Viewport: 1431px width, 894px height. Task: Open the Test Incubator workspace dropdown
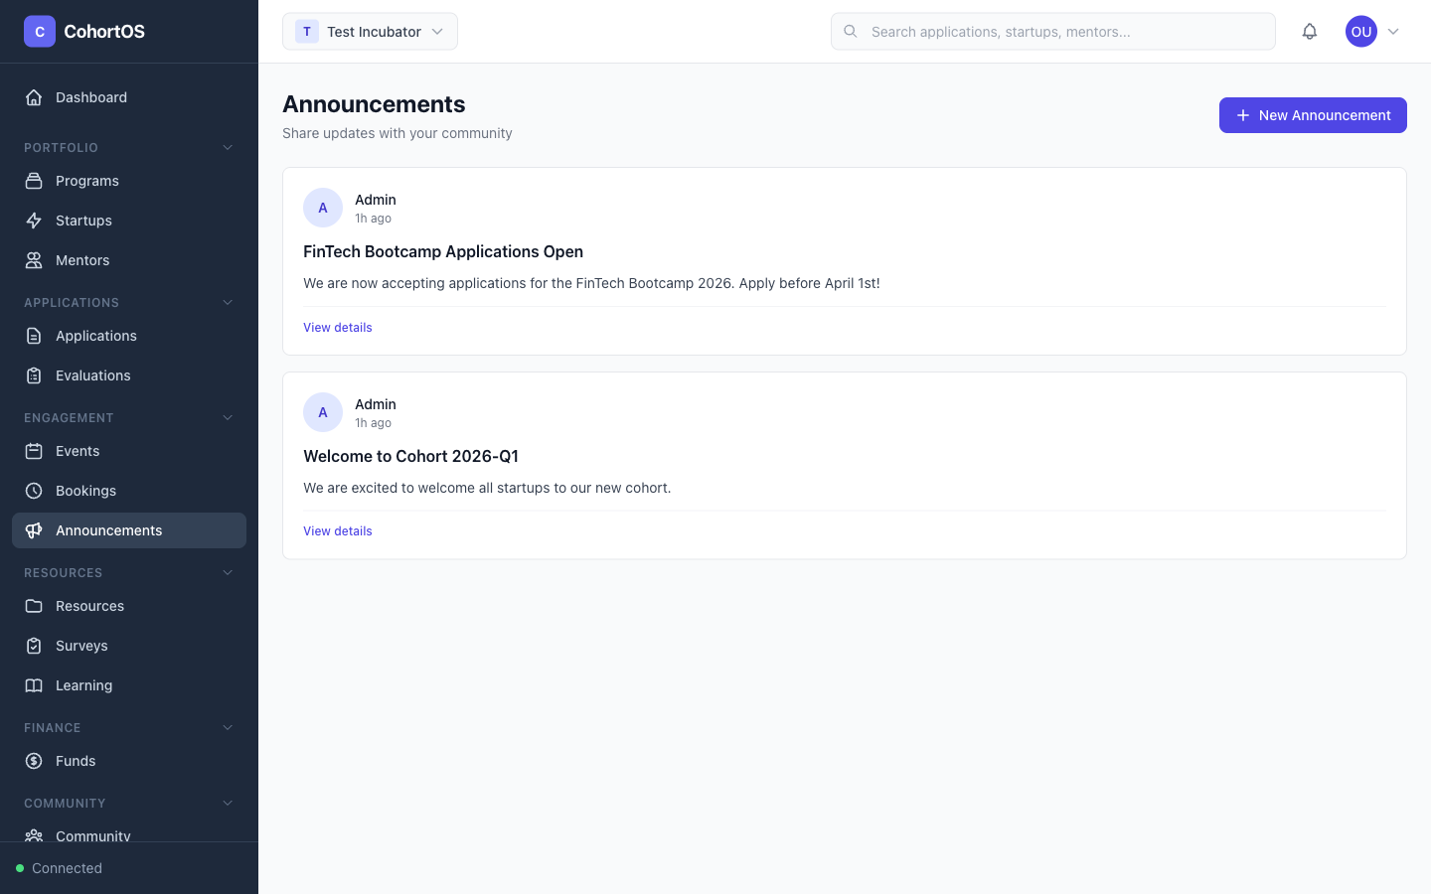[x=370, y=31]
